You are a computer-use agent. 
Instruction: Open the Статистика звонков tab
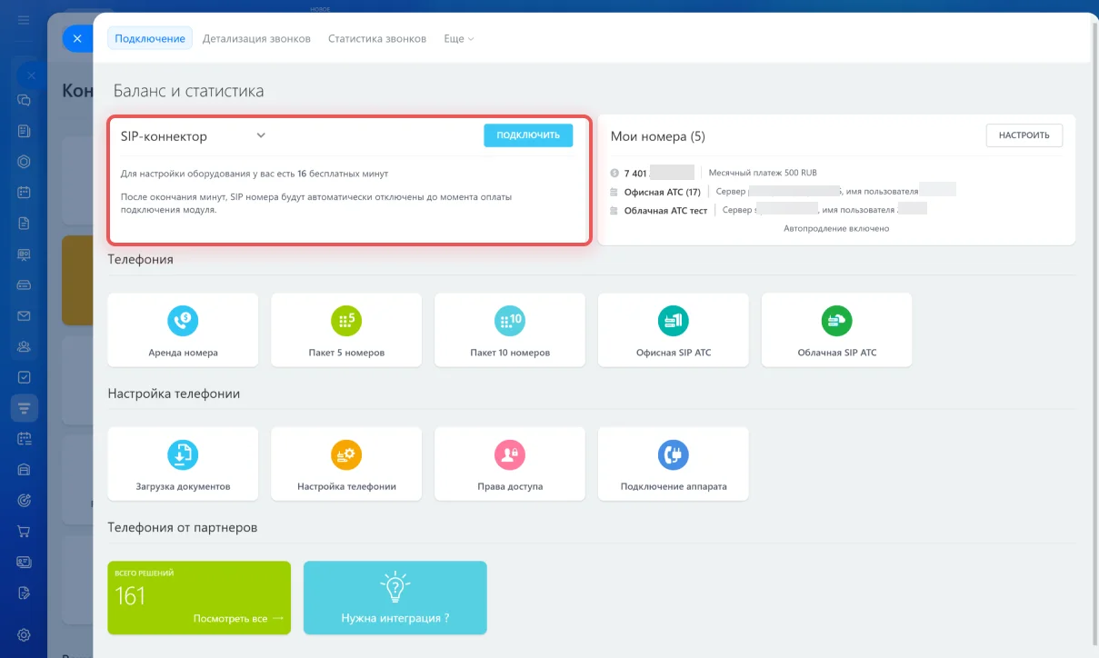point(377,39)
